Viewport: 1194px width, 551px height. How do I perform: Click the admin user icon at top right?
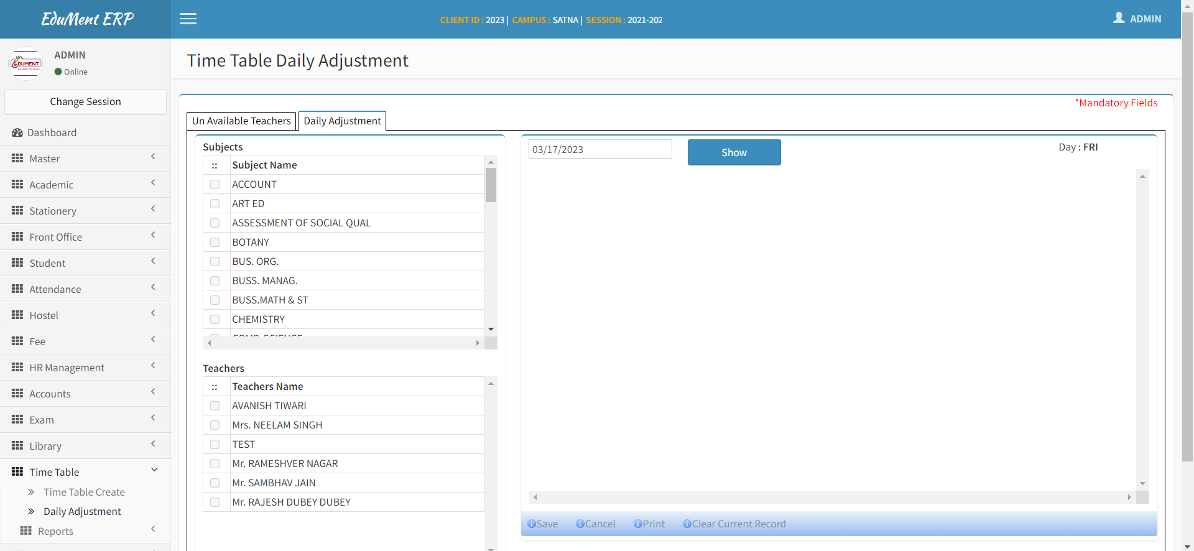click(x=1119, y=18)
